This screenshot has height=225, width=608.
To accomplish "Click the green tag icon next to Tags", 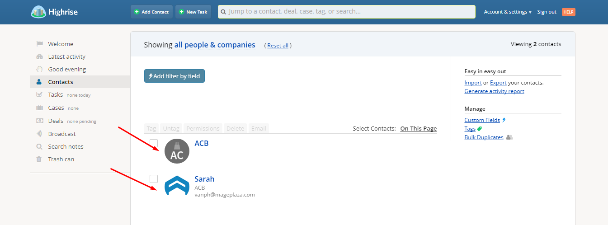I will [480, 129].
